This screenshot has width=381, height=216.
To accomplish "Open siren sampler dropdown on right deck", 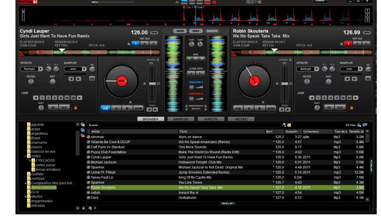I will coord(350,69).
